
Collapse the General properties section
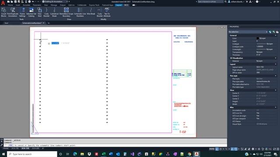[276, 35]
